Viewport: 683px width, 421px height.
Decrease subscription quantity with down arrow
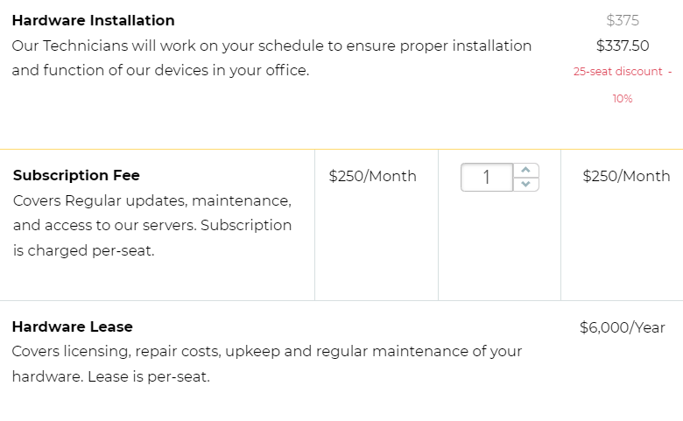[525, 184]
